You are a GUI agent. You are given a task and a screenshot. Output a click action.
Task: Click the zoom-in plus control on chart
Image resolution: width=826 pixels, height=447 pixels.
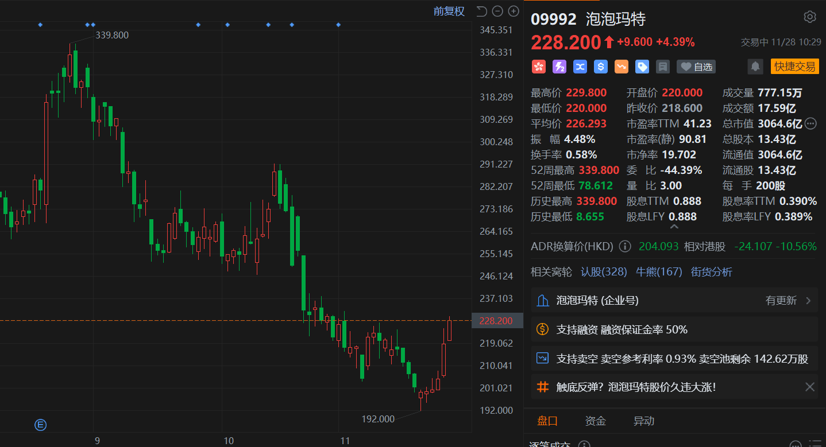(513, 11)
